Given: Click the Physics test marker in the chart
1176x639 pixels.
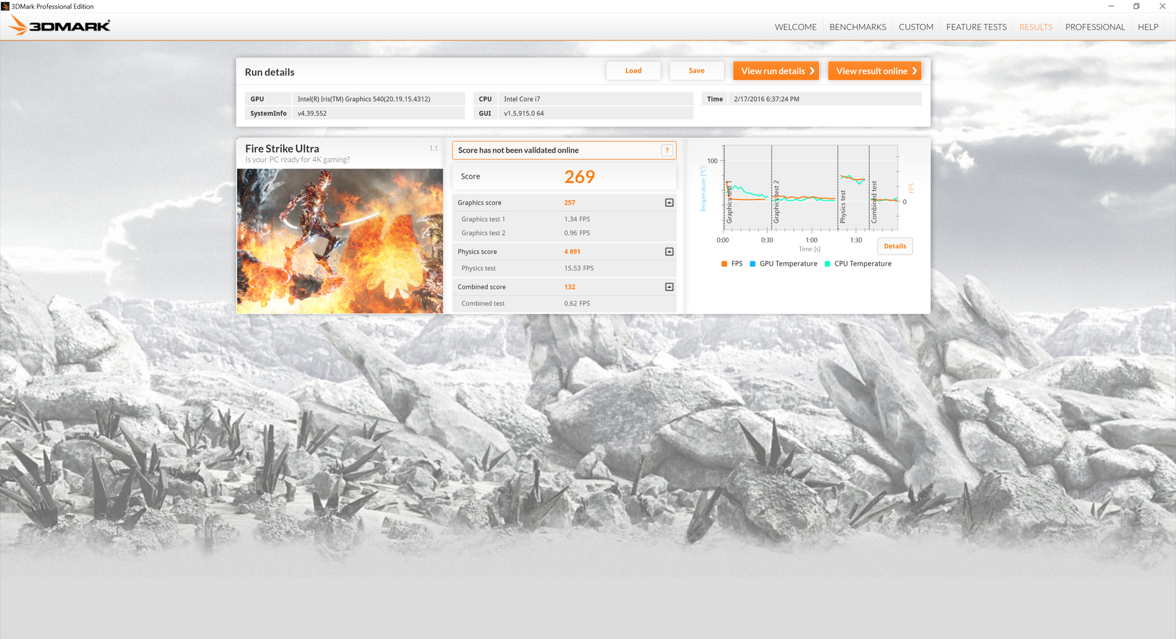Looking at the screenshot, I should tap(843, 206).
